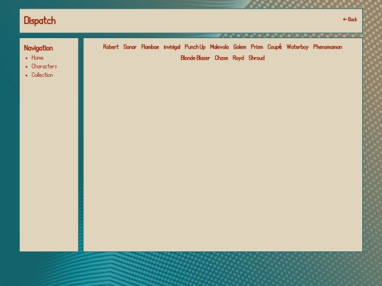
Task: Open Characters in the Navigation list
Action: 44,66
